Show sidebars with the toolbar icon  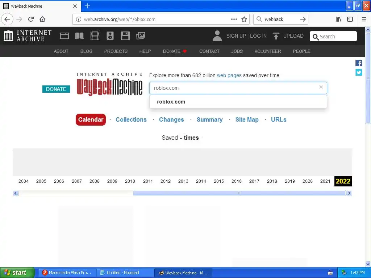(x=350, y=19)
